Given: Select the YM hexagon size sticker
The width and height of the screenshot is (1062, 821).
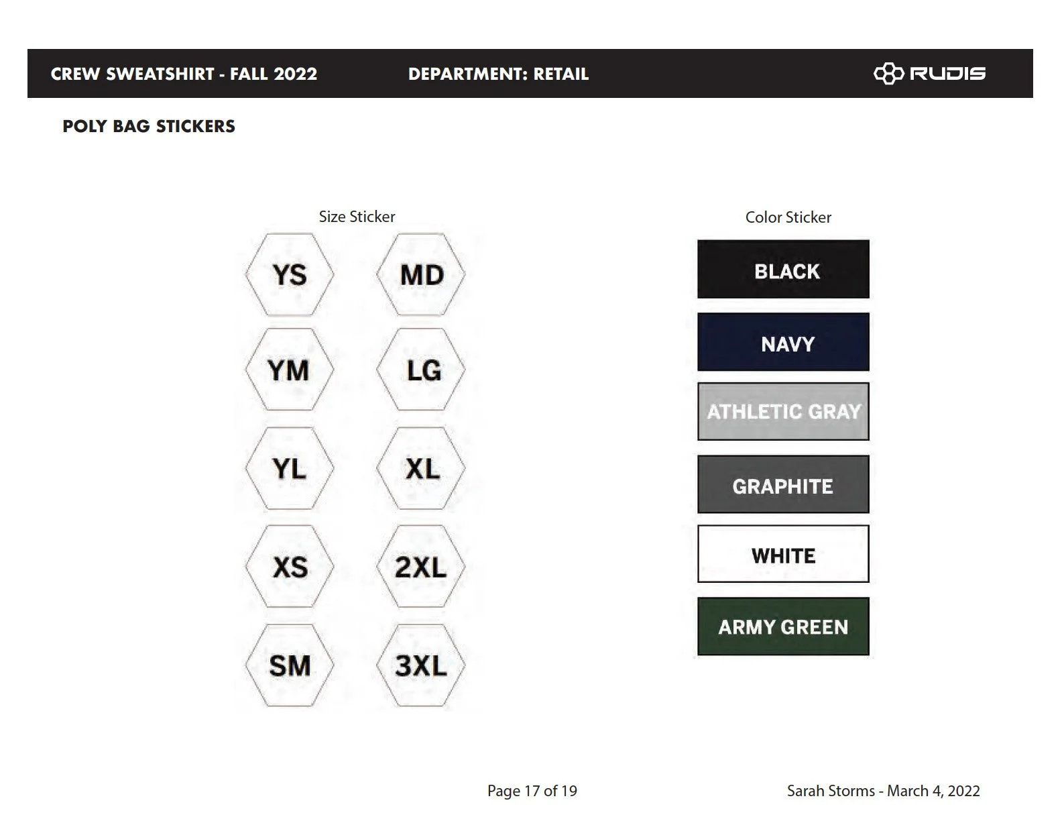Looking at the screenshot, I should pos(290,370).
